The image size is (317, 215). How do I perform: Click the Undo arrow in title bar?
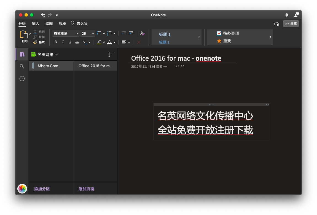[43, 15]
